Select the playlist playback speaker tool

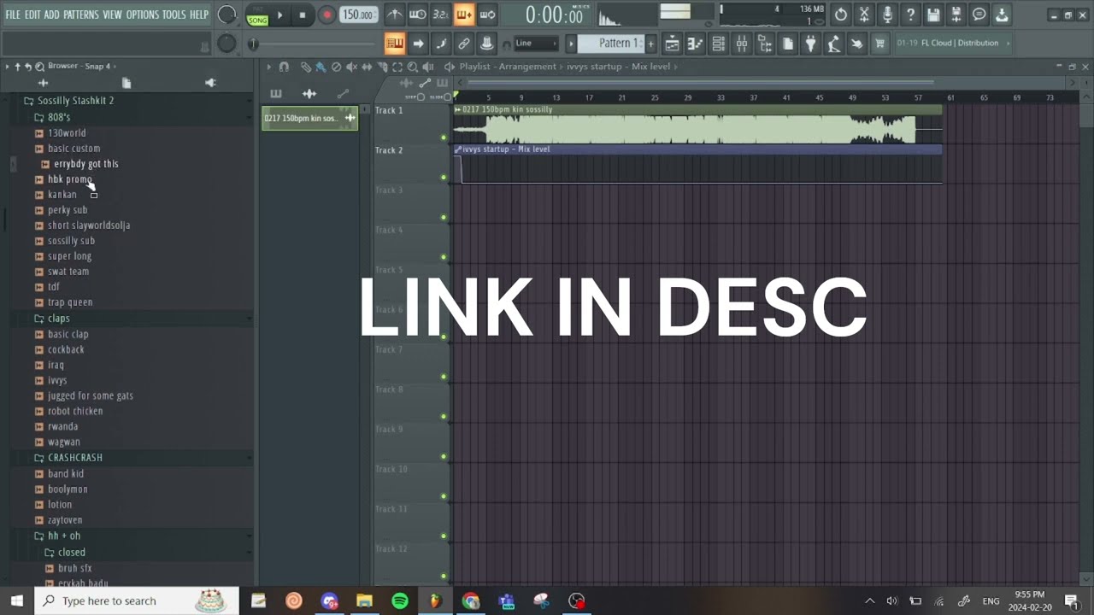428,67
